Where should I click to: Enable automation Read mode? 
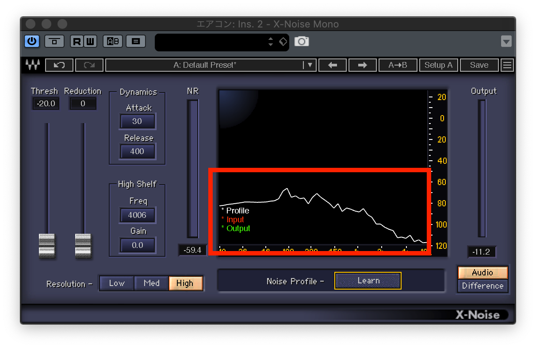[x=76, y=41]
